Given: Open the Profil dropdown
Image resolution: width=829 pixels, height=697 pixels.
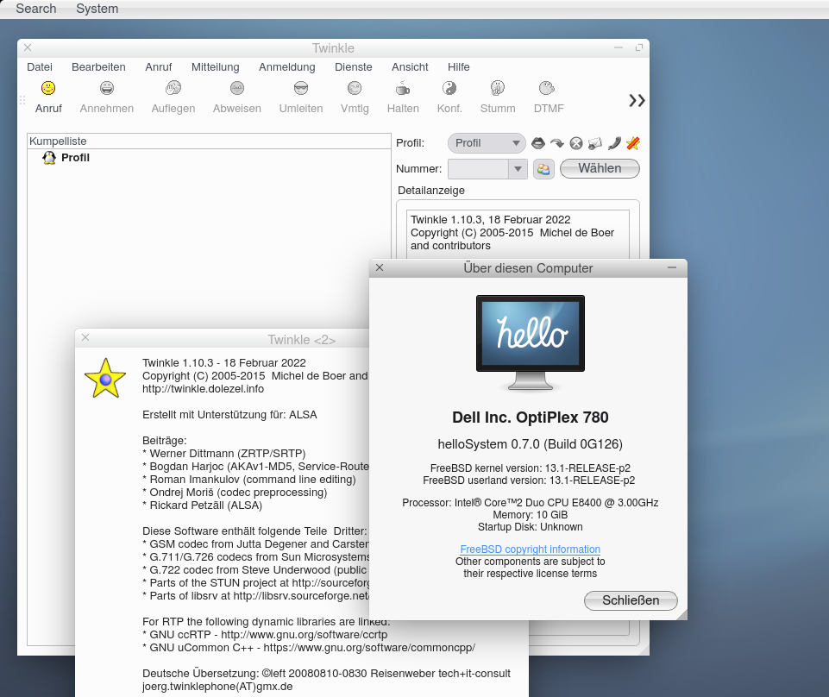Looking at the screenshot, I should 487,143.
